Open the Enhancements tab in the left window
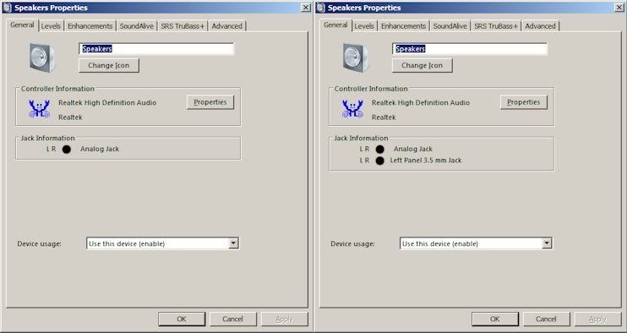The width and height of the screenshot is (627, 333). pos(90,26)
